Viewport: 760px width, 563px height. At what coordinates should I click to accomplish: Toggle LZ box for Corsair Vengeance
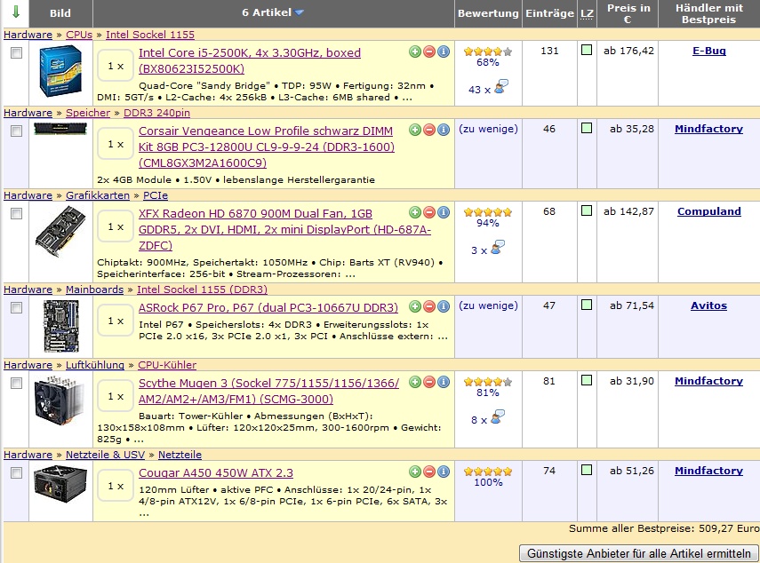(587, 128)
